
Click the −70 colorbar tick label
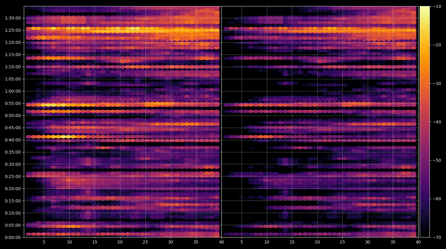click(437, 237)
